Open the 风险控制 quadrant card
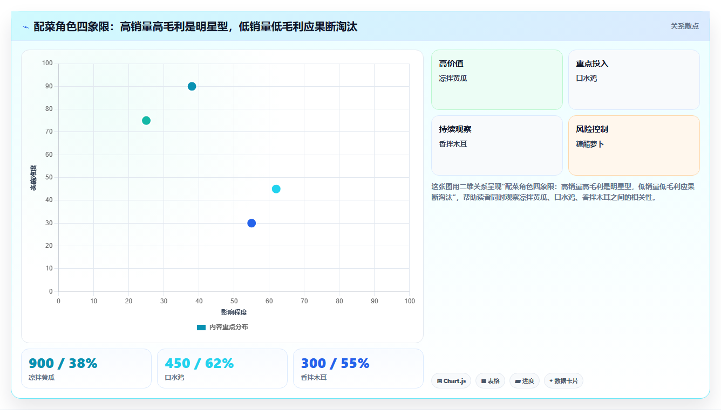Screen dimensions: 721x410 (x=634, y=145)
